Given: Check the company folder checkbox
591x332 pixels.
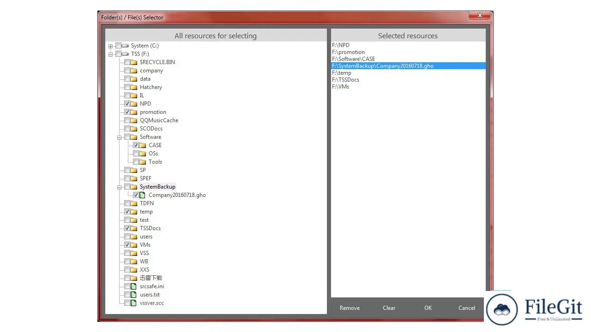Looking at the screenshot, I should point(127,71).
